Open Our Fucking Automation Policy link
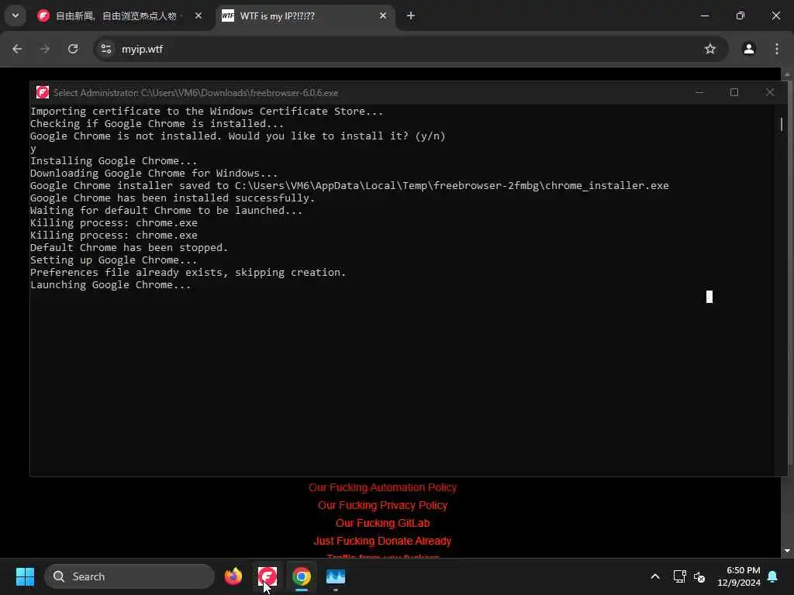794x595 pixels. pos(382,488)
